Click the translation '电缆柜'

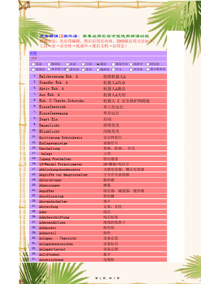click(109, 260)
